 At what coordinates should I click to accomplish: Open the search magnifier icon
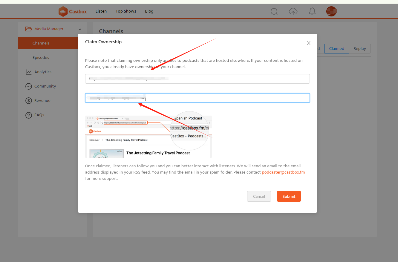(x=274, y=11)
